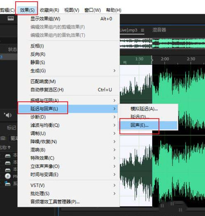Image resolution: width=205 pixels, height=216 pixels.
Task: Apply the 静音(S) effect
Action: (68, 62)
